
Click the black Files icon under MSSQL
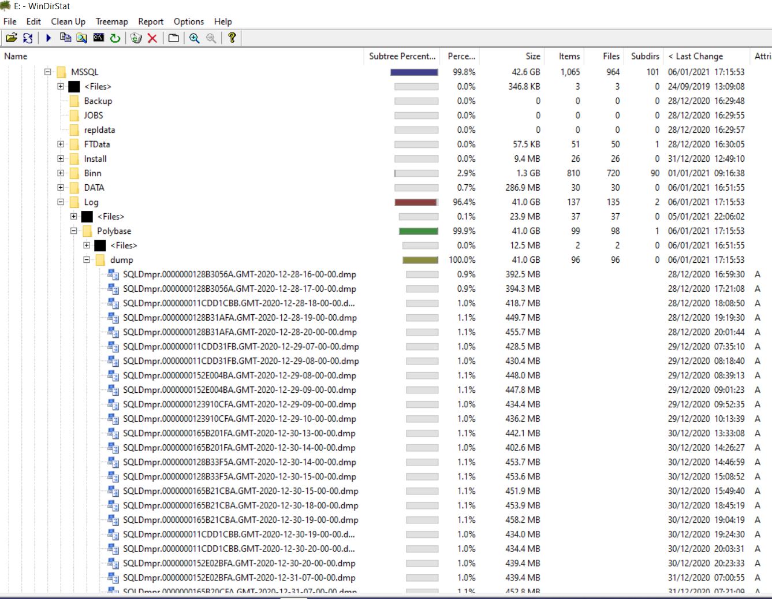[74, 87]
